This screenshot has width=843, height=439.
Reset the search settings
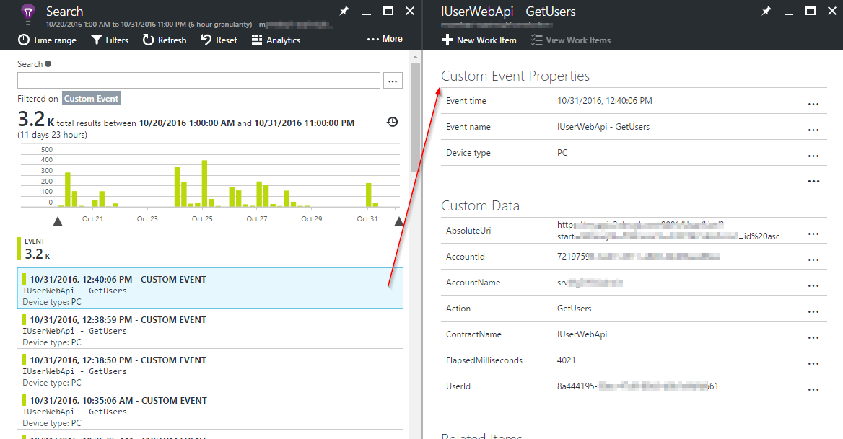(219, 40)
